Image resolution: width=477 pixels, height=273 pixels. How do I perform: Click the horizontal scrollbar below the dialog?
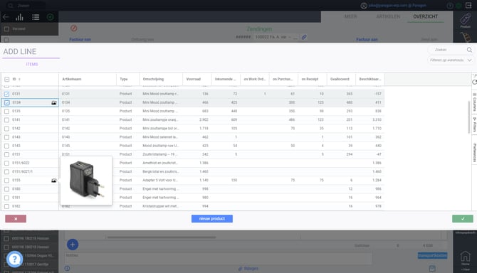[x=161, y=237]
